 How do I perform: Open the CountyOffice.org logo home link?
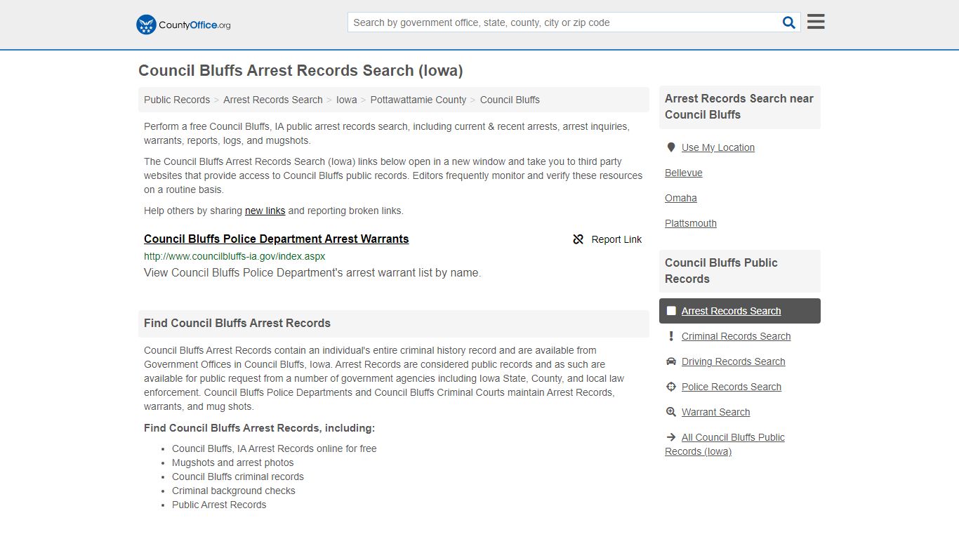183,25
